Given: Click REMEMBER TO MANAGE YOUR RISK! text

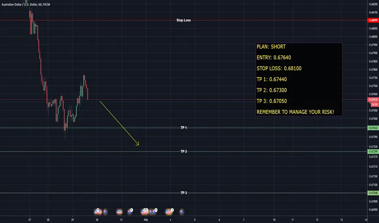Looking at the screenshot, I should pos(295,112).
